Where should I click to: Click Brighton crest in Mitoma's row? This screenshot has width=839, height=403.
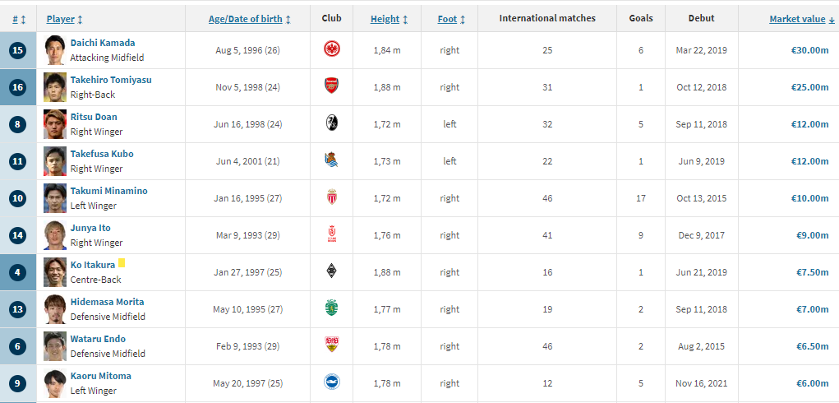click(x=332, y=383)
